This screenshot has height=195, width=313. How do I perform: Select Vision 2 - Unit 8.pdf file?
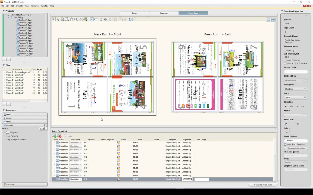point(15,93)
